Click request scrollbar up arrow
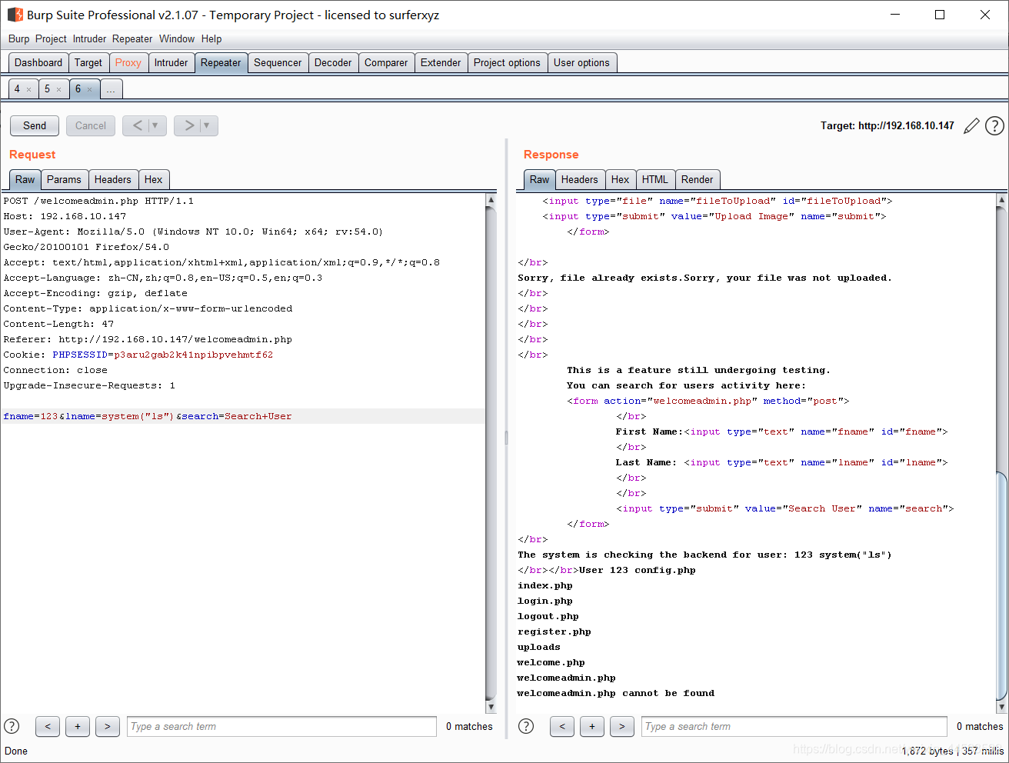The height and width of the screenshot is (763, 1009). pyautogui.click(x=491, y=200)
